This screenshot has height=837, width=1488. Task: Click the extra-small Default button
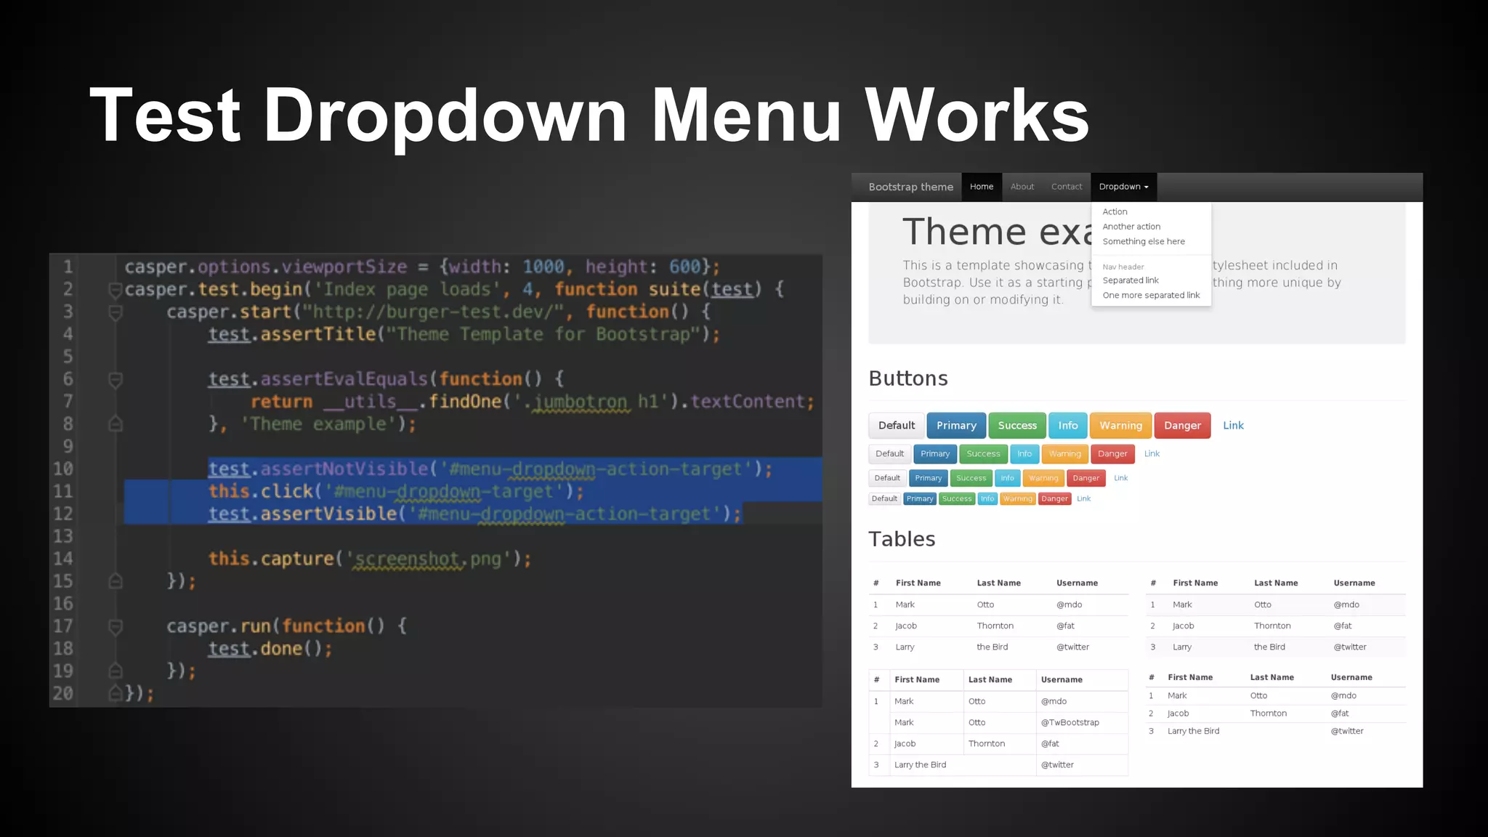point(884,498)
